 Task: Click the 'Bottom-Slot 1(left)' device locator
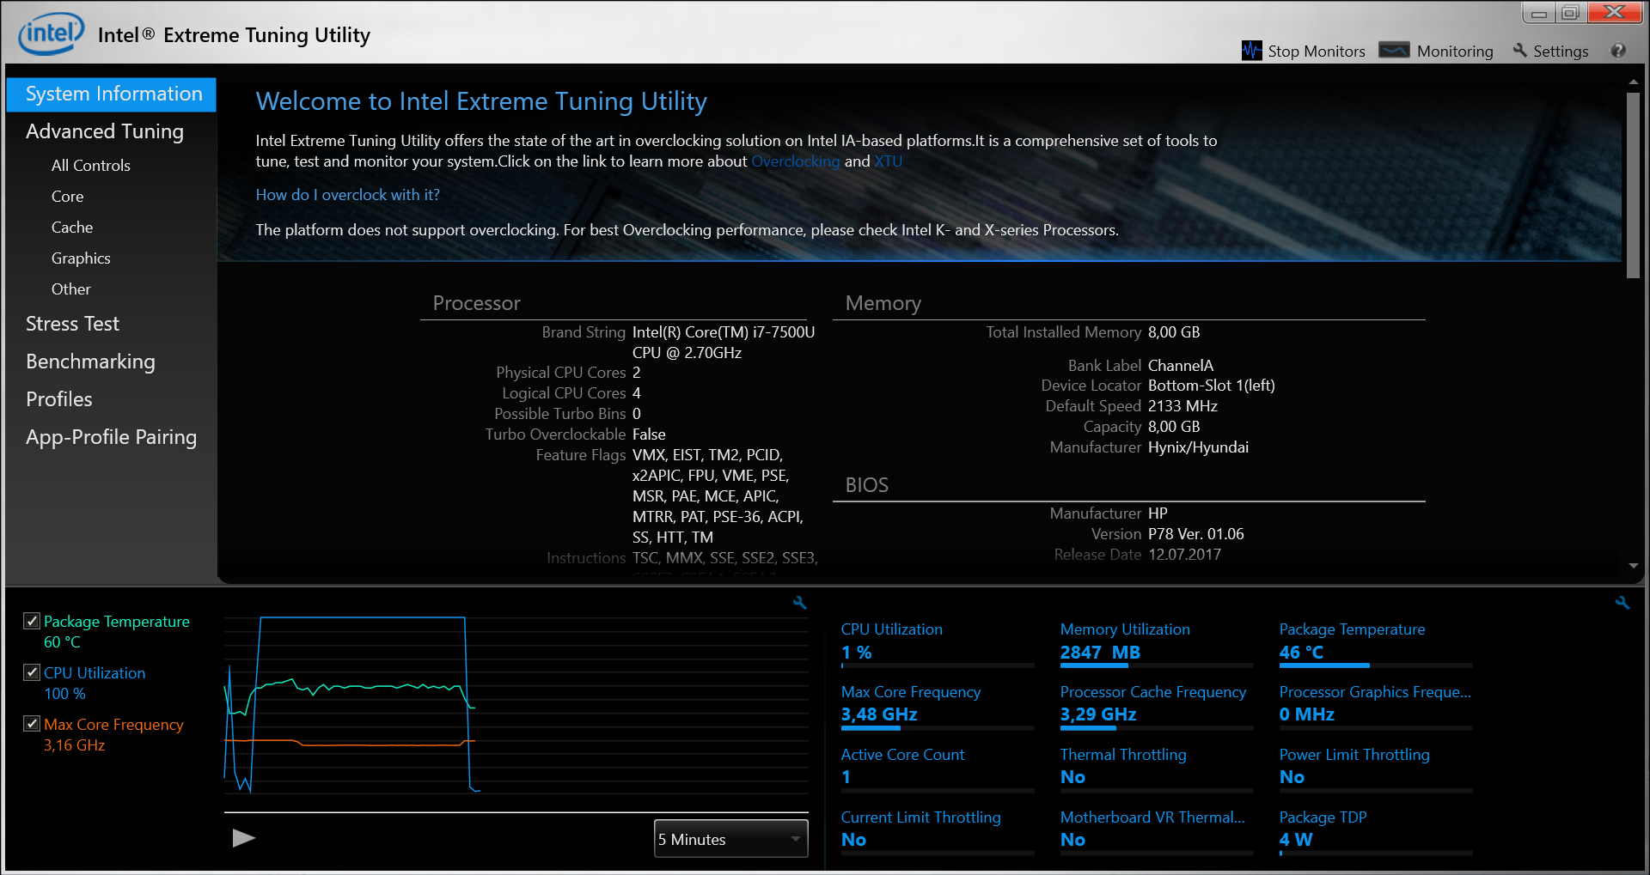tap(1211, 386)
